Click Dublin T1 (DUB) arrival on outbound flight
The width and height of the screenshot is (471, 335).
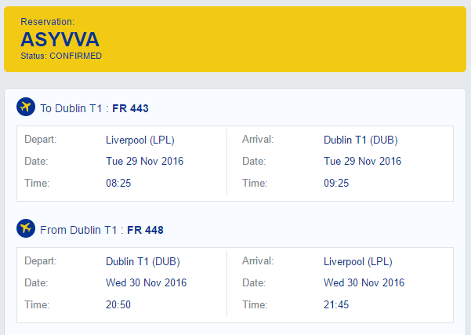[x=360, y=140]
